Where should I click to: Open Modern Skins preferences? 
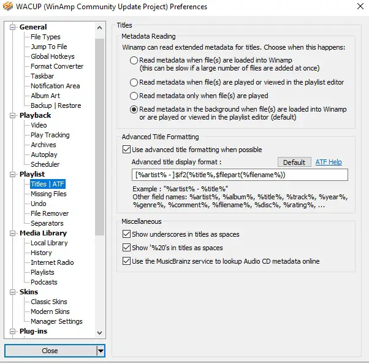tap(50, 311)
